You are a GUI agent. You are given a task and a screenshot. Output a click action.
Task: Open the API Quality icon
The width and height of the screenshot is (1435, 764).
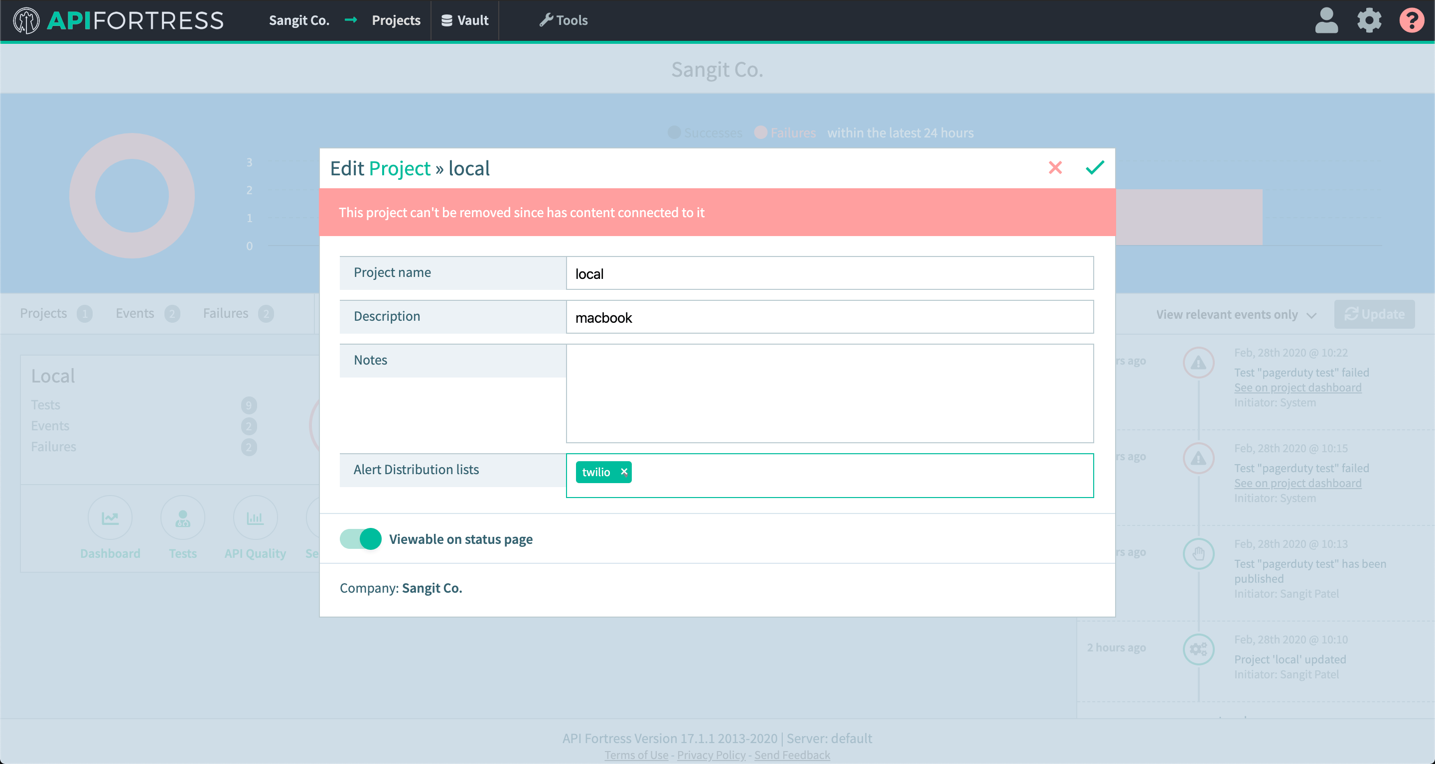click(x=255, y=517)
